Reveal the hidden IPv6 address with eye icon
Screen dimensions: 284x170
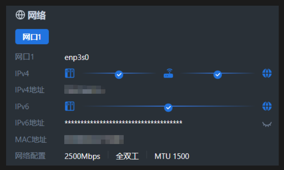(x=267, y=124)
